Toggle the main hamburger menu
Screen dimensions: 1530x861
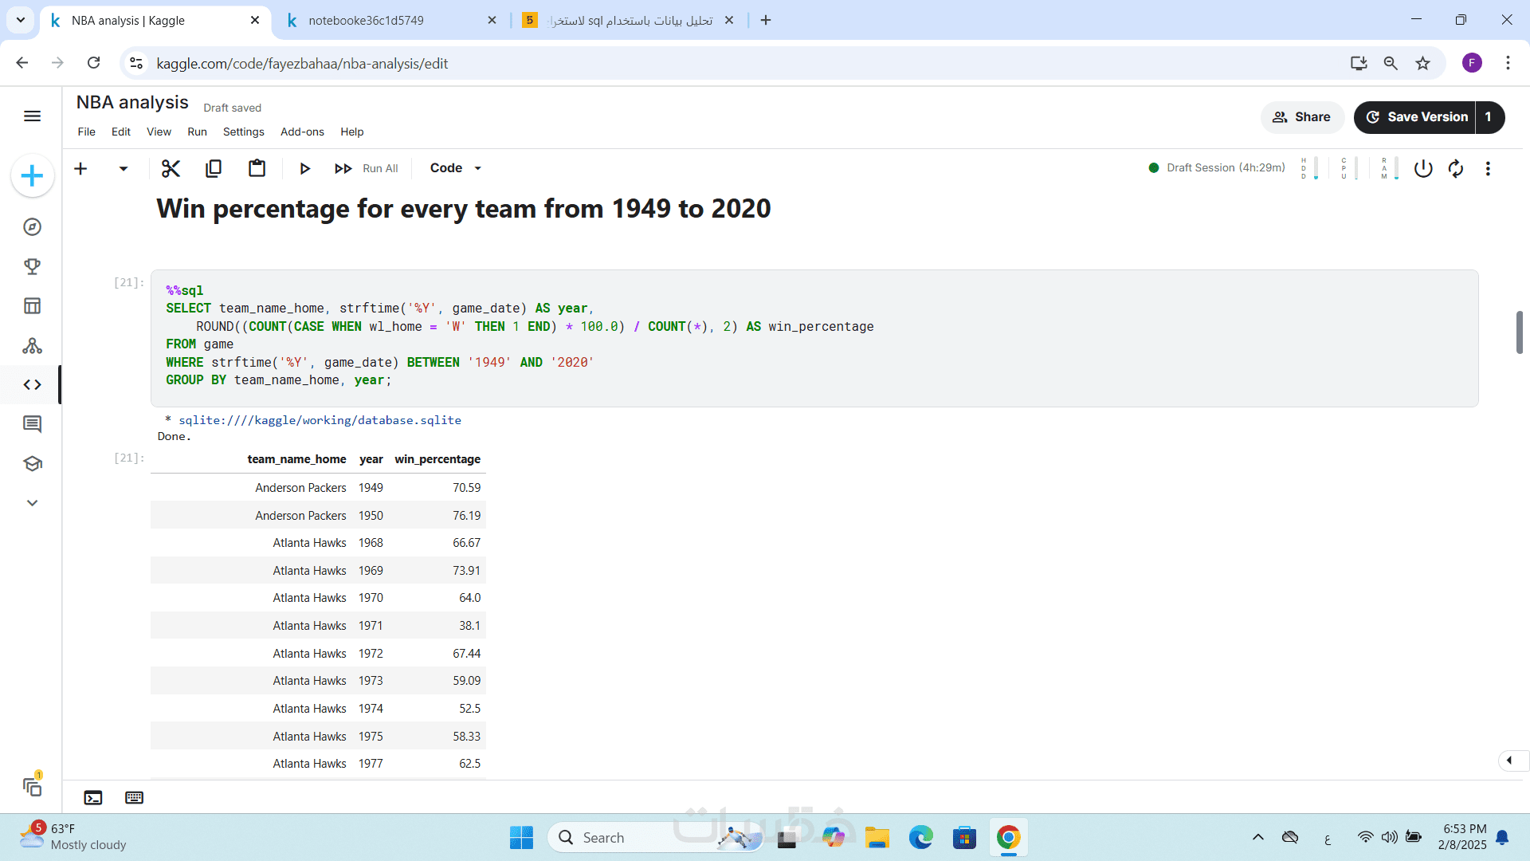click(x=32, y=116)
